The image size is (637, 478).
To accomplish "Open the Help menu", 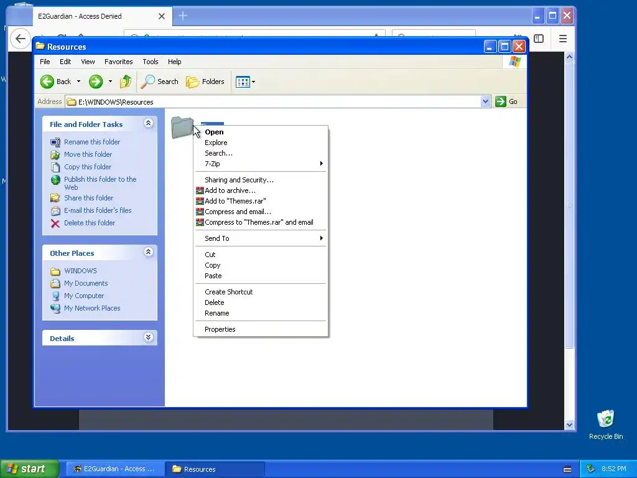I will (x=175, y=62).
